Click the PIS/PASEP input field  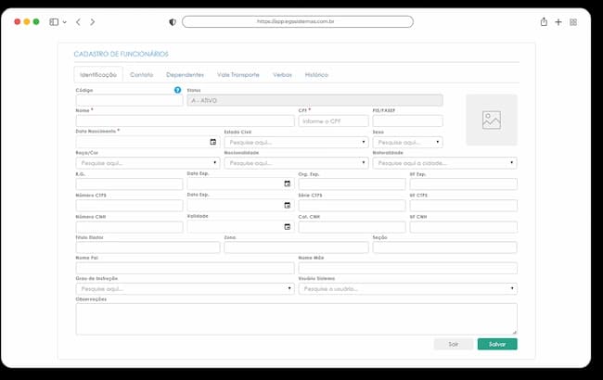pos(407,121)
